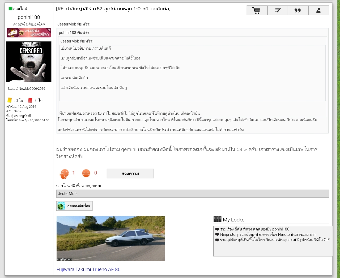This screenshot has height=278, width=340.
Task: Click the edit post pencil icon
Action: 278,10
